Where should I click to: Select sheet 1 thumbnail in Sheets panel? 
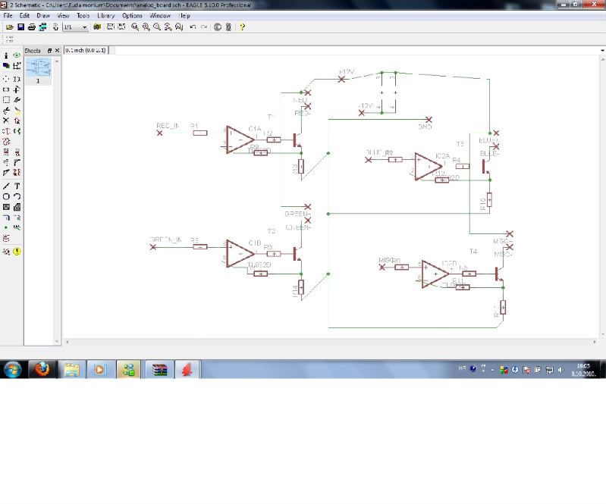38,70
